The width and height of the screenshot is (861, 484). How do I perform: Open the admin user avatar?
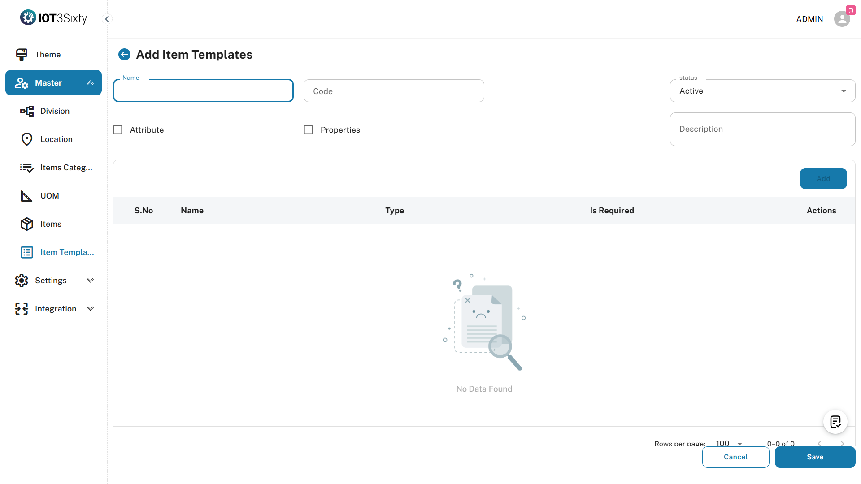(x=842, y=19)
